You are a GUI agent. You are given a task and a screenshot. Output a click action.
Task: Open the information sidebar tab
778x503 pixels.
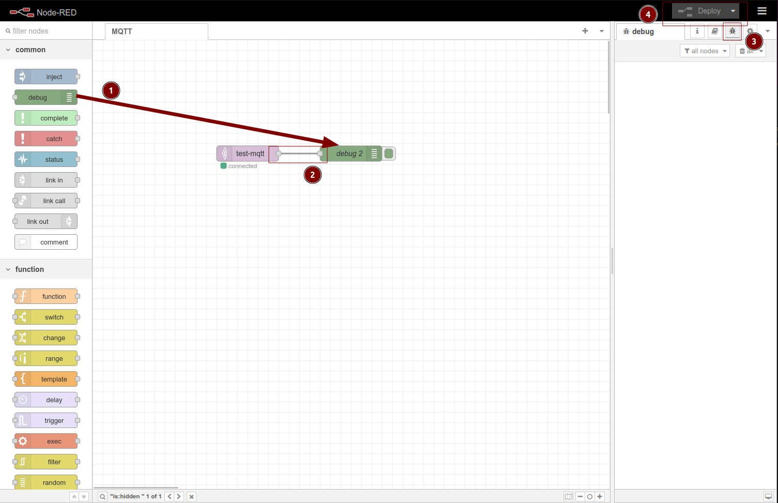(697, 32)
